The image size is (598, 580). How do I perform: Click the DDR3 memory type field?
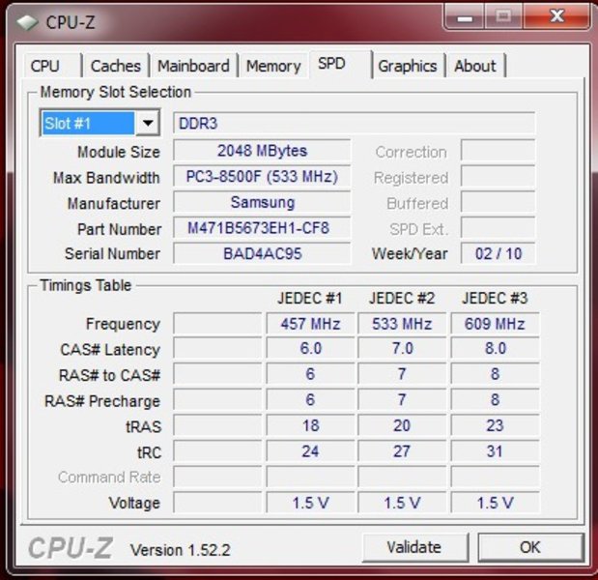tap(354, 123)
